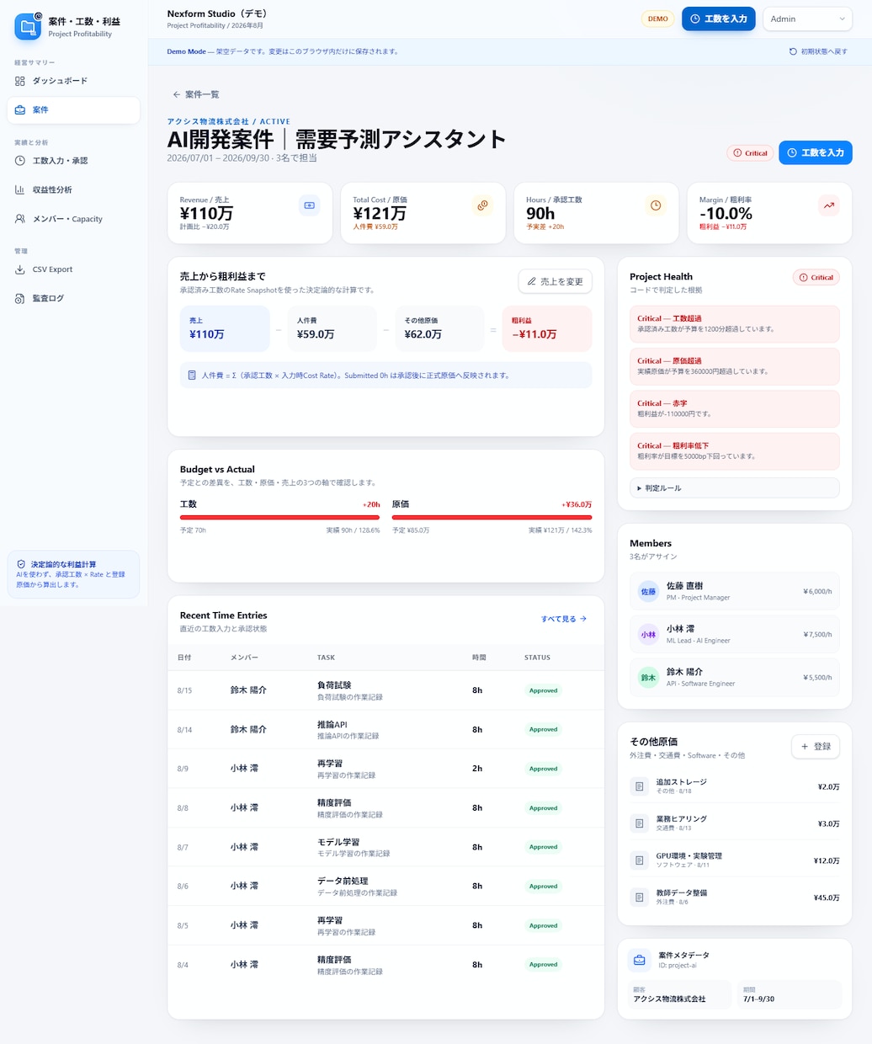Viewport: 872px width, 1044px height.
Task: Click the app logo icon in the sidebar
Action: tap(28, 26)
